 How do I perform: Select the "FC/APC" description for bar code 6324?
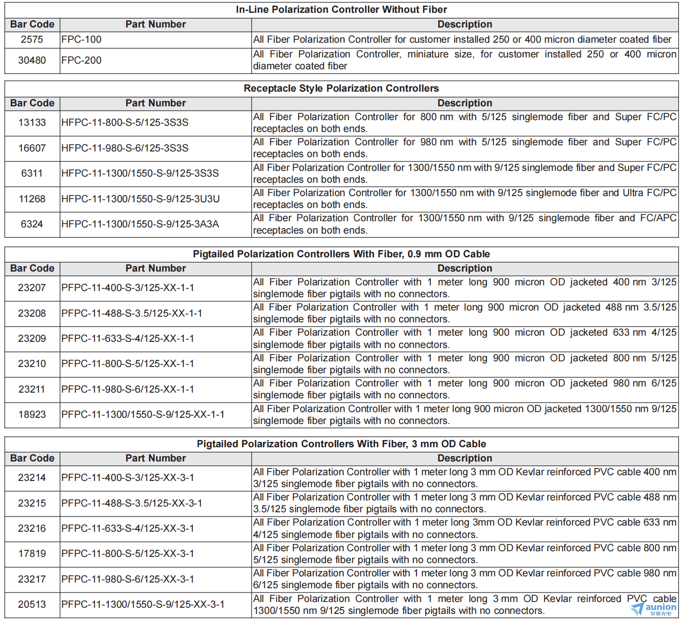click(464, 224)
